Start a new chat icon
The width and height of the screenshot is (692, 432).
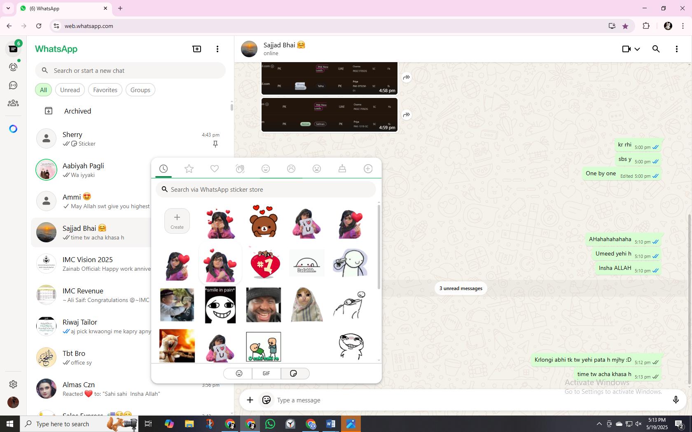point(197,49)
